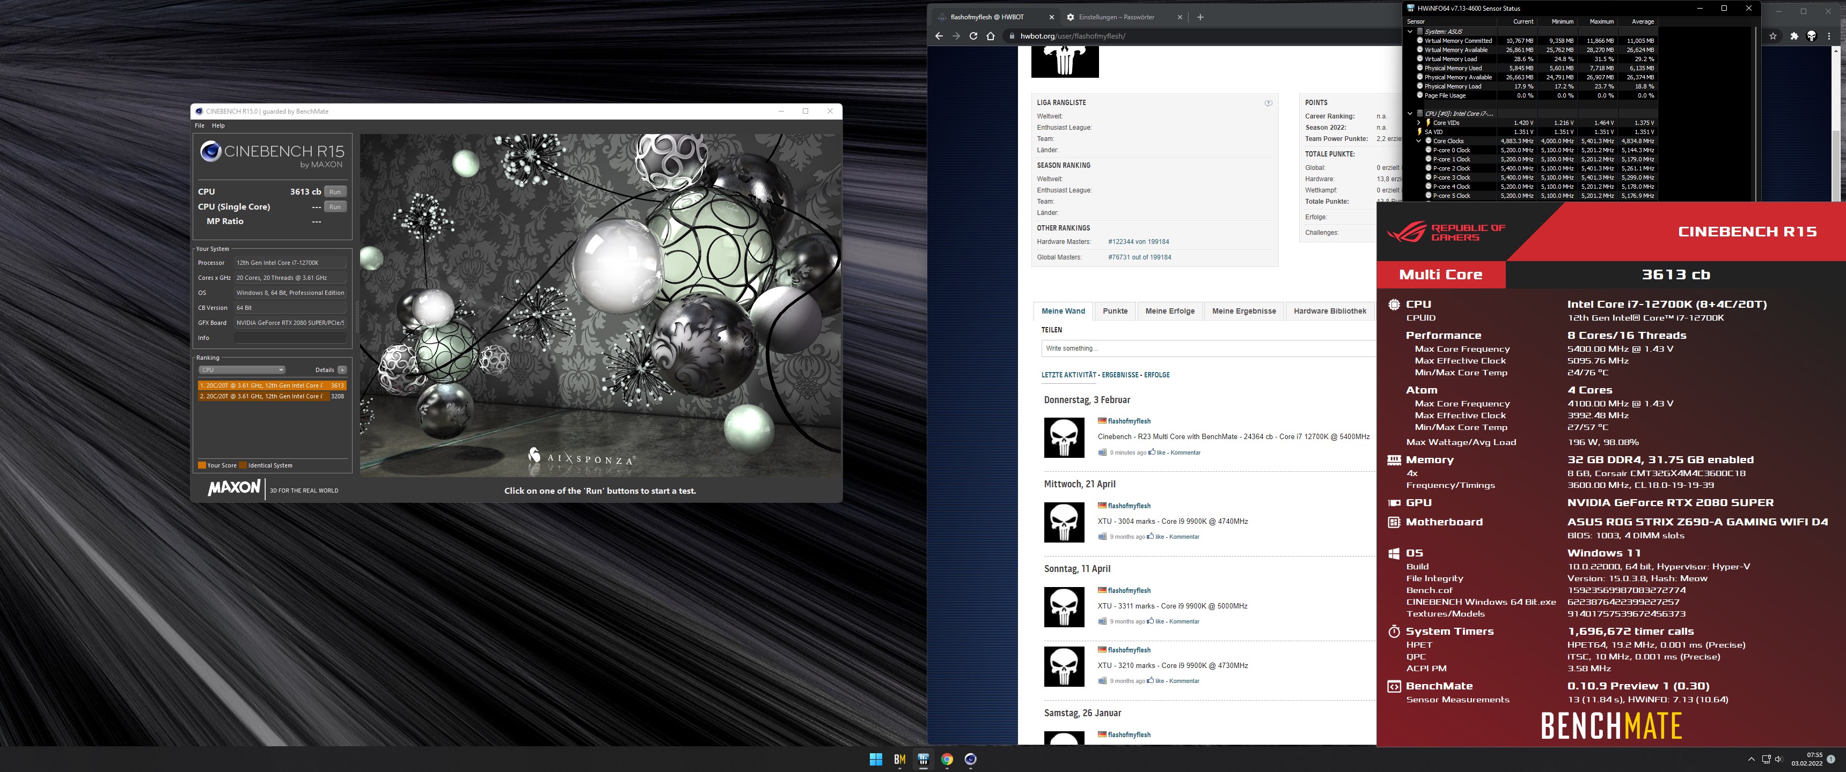This screenshot has width=1846, height=772.
Task: Open the Windows Start menu
Action: pos(876,759)
